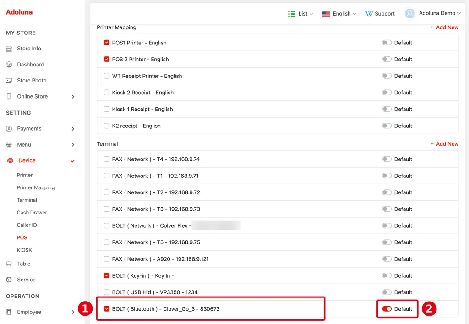Click the Support W logo icon
Screen dimensions: 469x324
[x=369, y=14]
